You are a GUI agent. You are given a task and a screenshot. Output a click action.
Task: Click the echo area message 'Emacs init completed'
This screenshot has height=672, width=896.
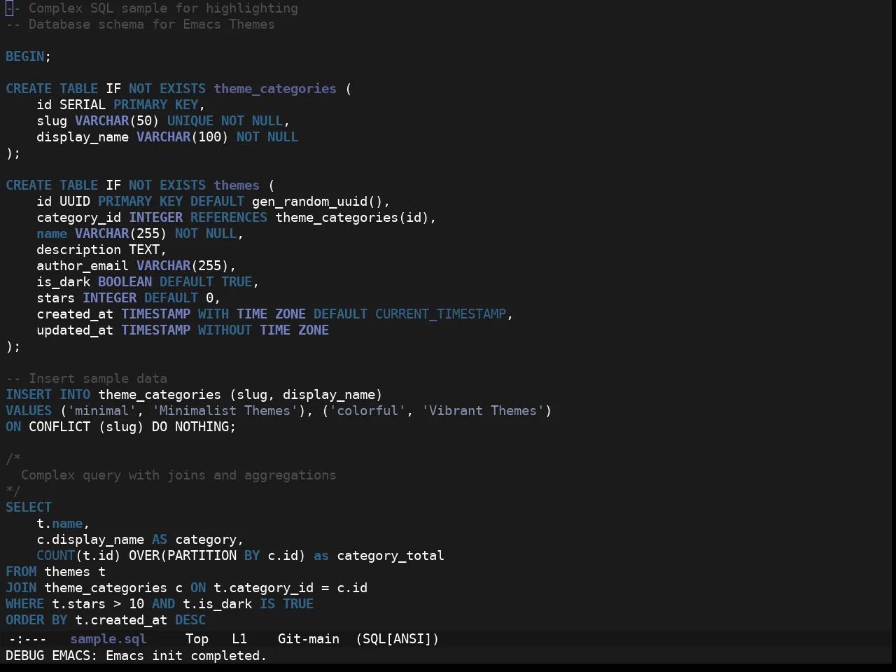point(186,655)
